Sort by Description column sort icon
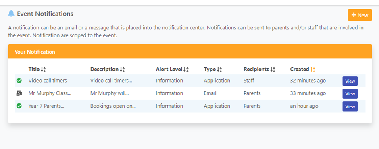 point(122,70)
